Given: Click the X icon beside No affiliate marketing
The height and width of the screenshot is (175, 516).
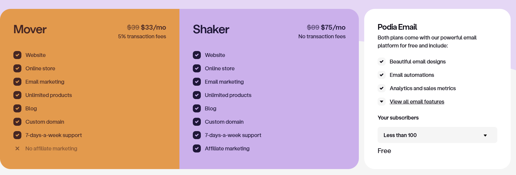Looking at the screenshot, I should tap(17, 149).
